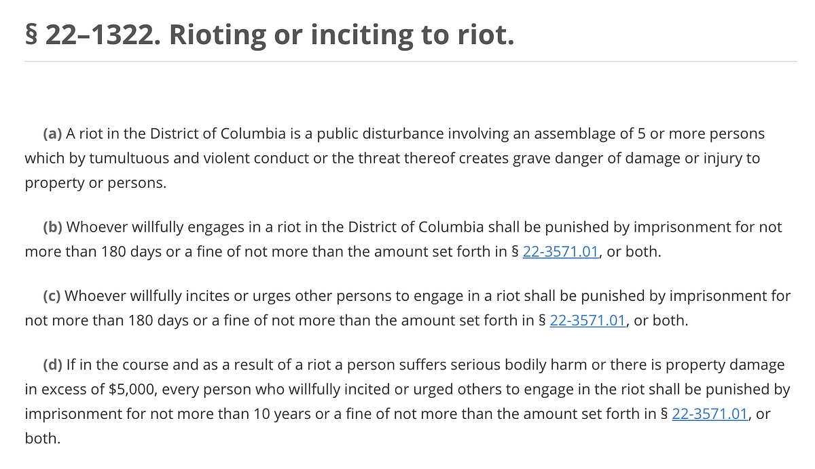Click the bold (b) subsection marker
Screen dimensions: 815x469
(x=52, y=226)
